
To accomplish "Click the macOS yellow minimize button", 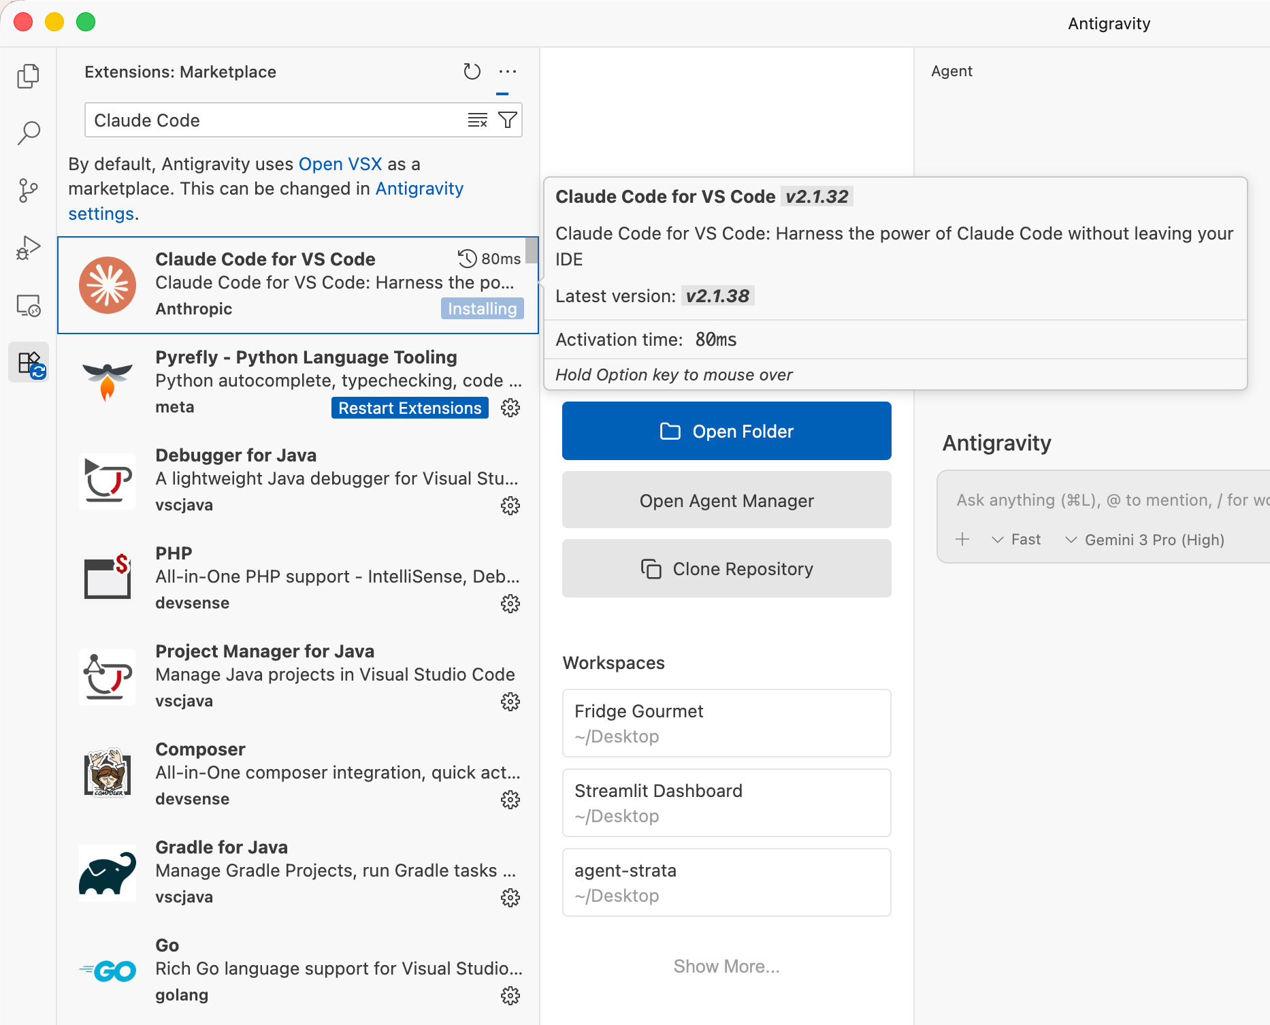I will 54,22.
